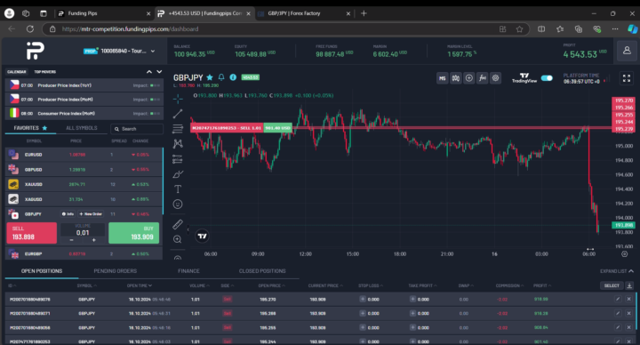The height and width of the screenshot is (345, 640).
Task: Switch to Top Movers tab
Action: point(45,72)
